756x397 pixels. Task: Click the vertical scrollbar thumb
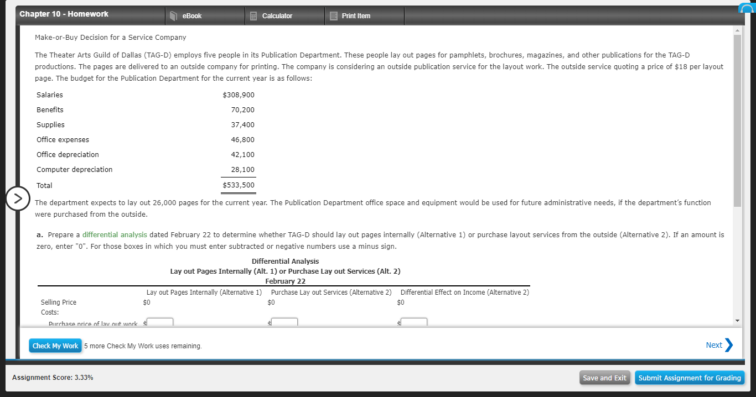tap(736, 121)
